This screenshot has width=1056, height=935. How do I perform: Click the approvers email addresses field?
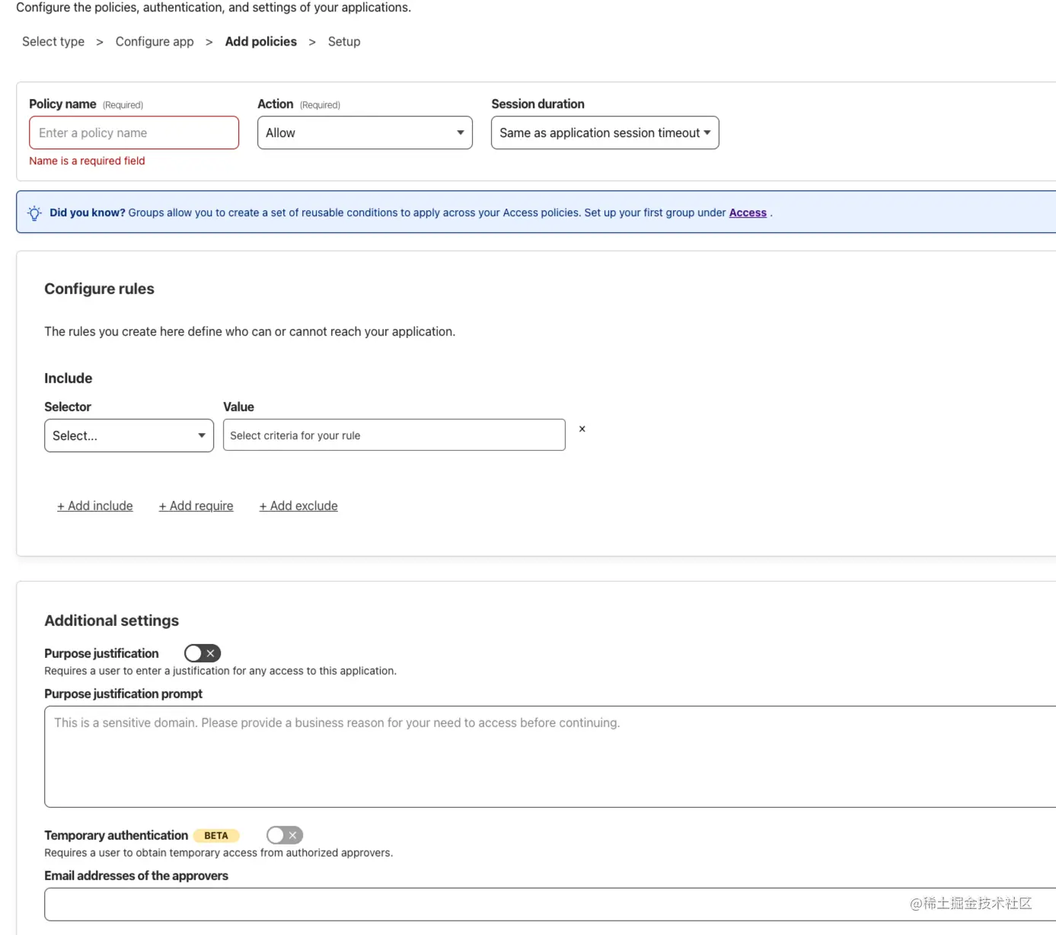coord(550,905)
